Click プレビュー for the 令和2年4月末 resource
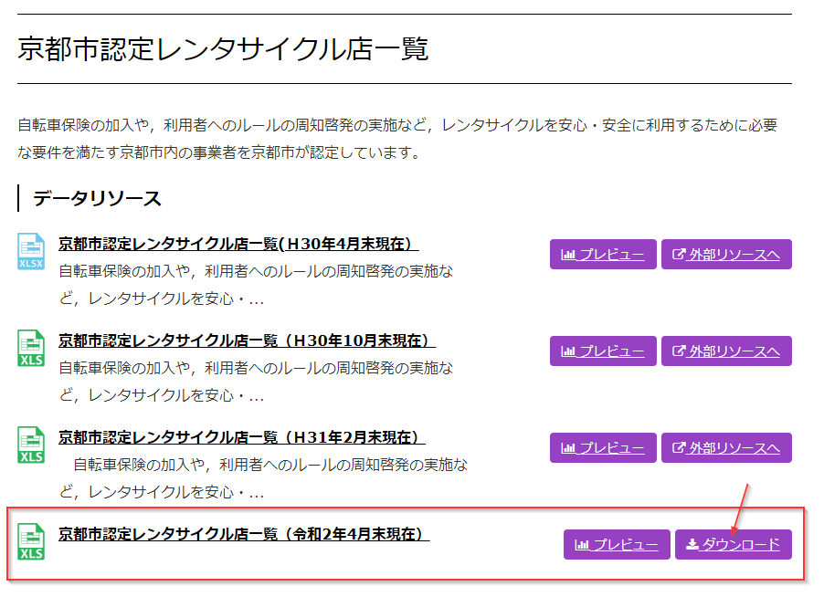This screenshot has width=824, height=597. coord(617,544)
